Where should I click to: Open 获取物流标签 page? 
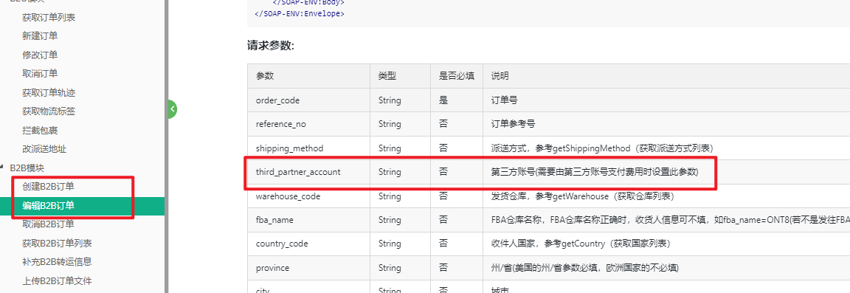click(x=49, y=111)
